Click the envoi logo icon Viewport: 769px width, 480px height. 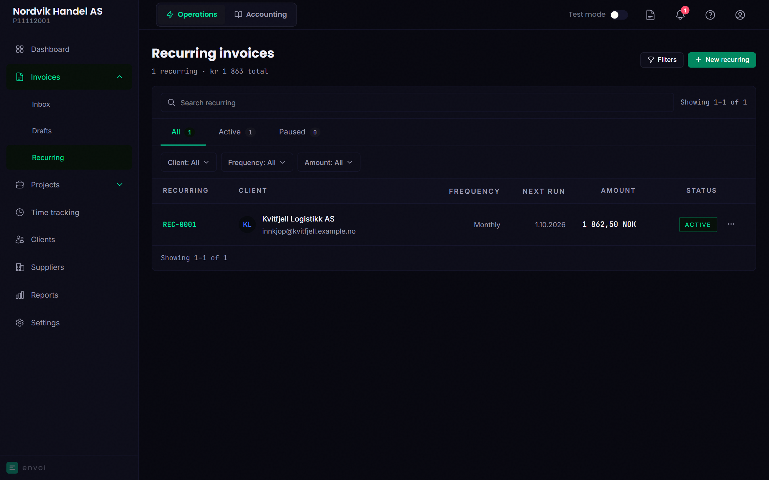12,468
